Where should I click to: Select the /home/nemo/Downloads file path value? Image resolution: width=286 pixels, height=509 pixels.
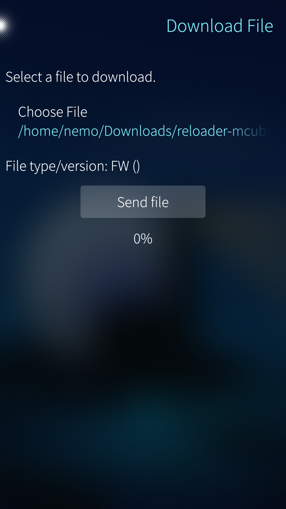tap(142, 131)
